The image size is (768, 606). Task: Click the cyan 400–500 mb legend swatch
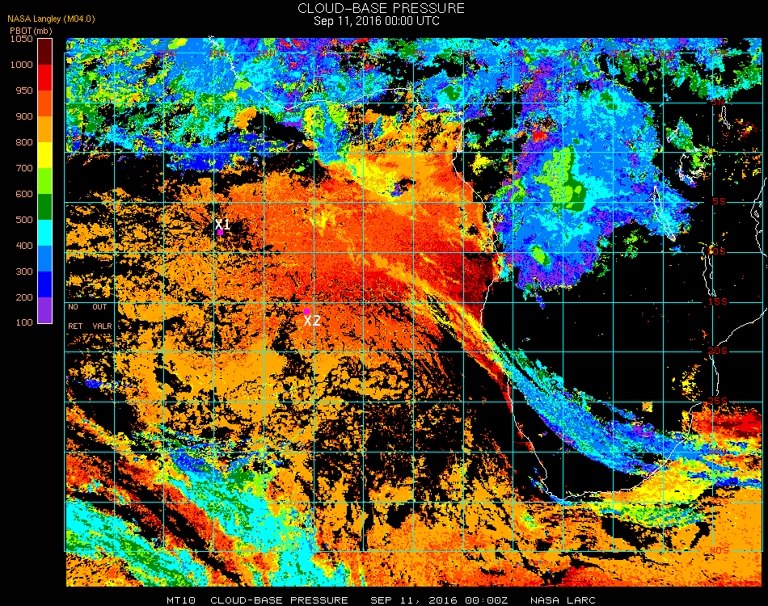click(44, 233)
